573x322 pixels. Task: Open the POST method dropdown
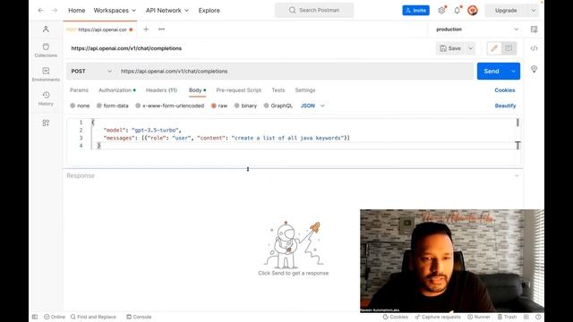[x=91, y=72]
